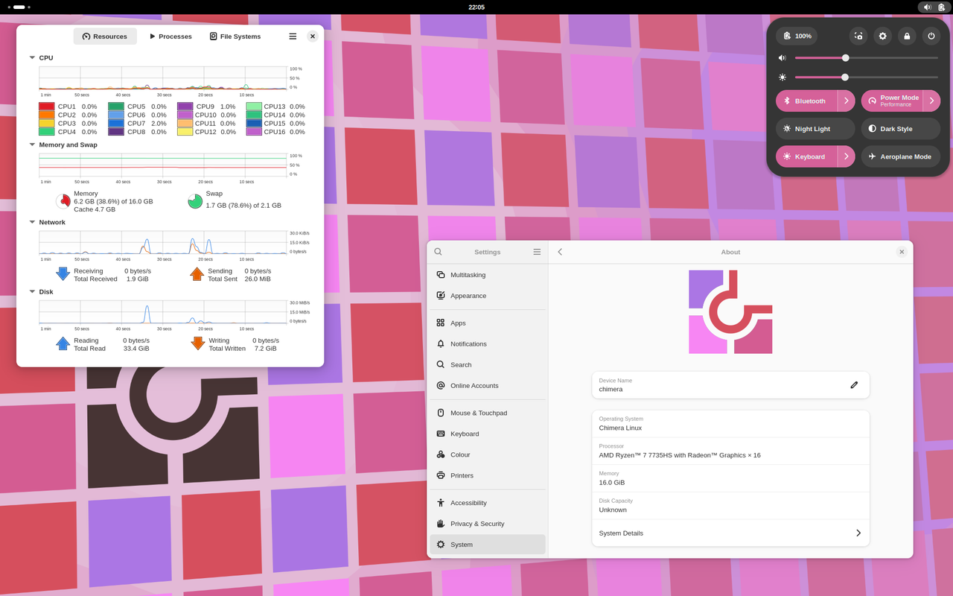Change the CPU5 color swatch
953x596 pixels.
[115, 107]
